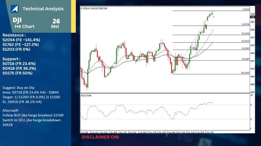The height and width of the screenshot is (146, 261).
Task: Click the highlighted current price tag on the axis
Action: point(253,17)
